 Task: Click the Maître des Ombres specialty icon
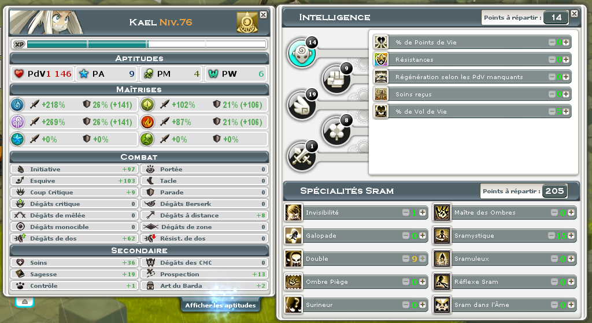442,213
